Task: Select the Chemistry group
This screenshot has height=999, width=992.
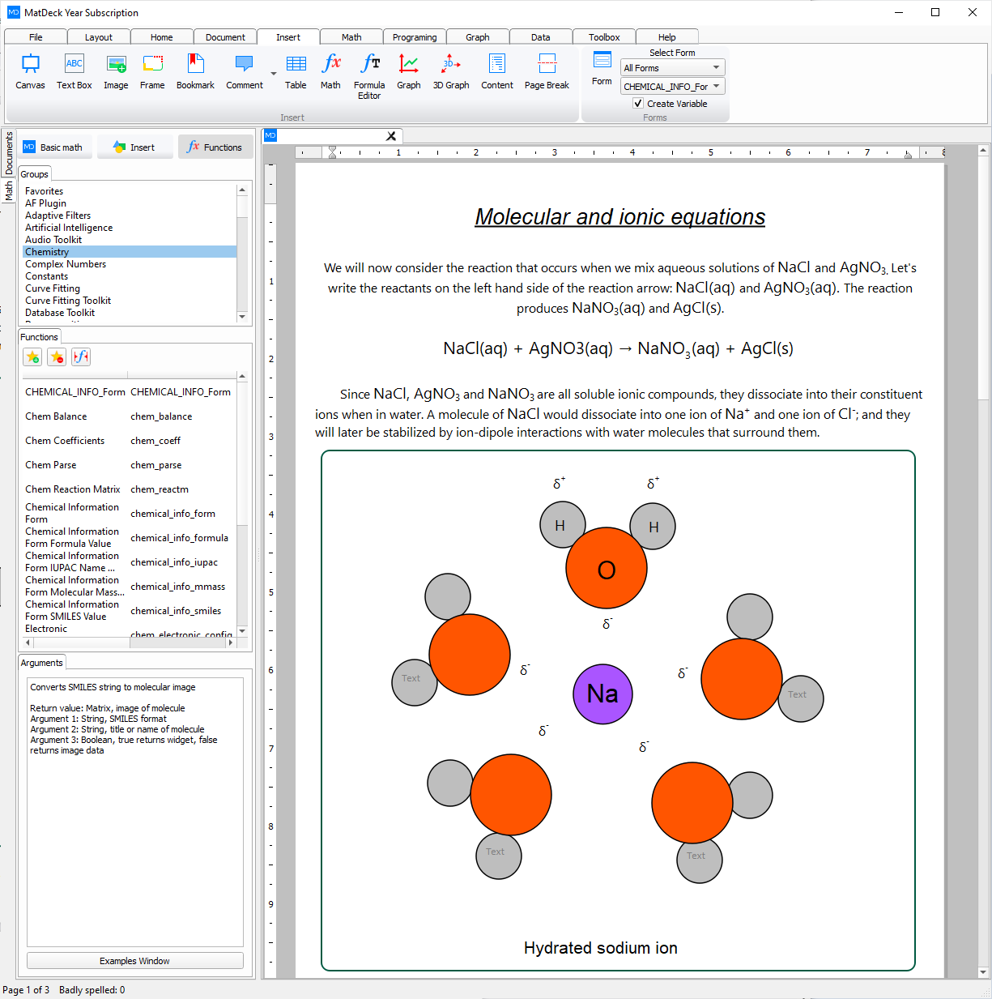Action: (130, 252)
